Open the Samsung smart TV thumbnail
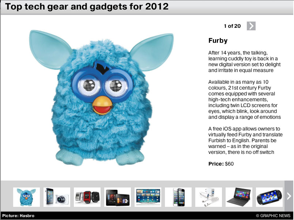The image size is (294, 220). click(x=148, y=197)
